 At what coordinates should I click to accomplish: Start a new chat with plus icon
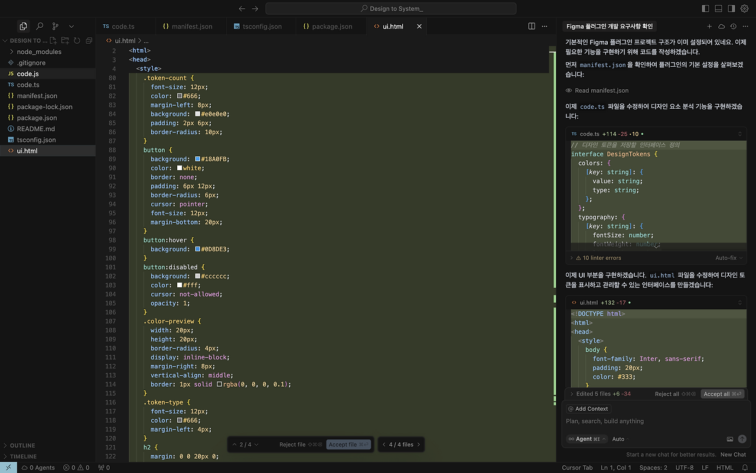pyautogui.click(x=709, y=26)
